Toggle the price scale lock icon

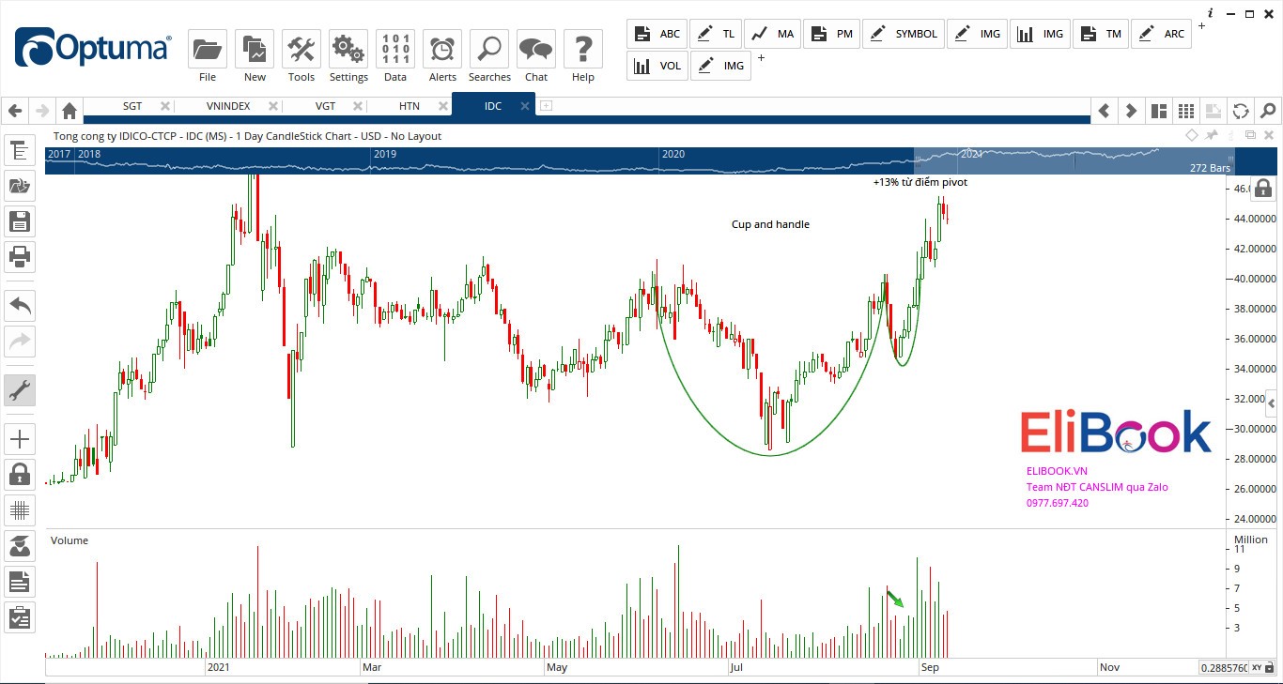pyautogui.click(x=1263, y=189)
